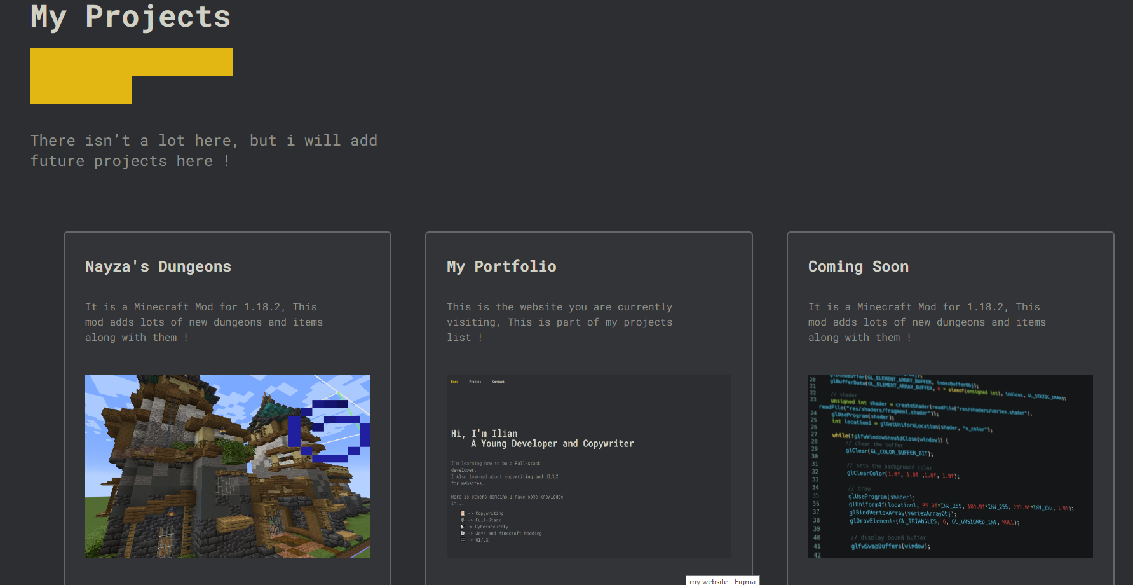Select the cursor icon beside Cybersecurity
This screenshot has height=585, width=1133.
click(462, 526)
